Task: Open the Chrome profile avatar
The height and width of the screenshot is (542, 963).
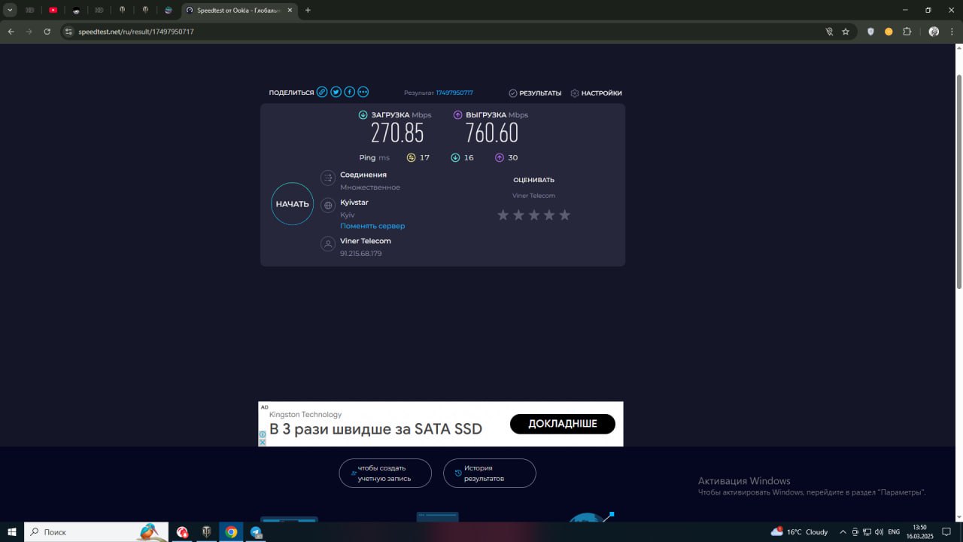Action: pos(934,32)
